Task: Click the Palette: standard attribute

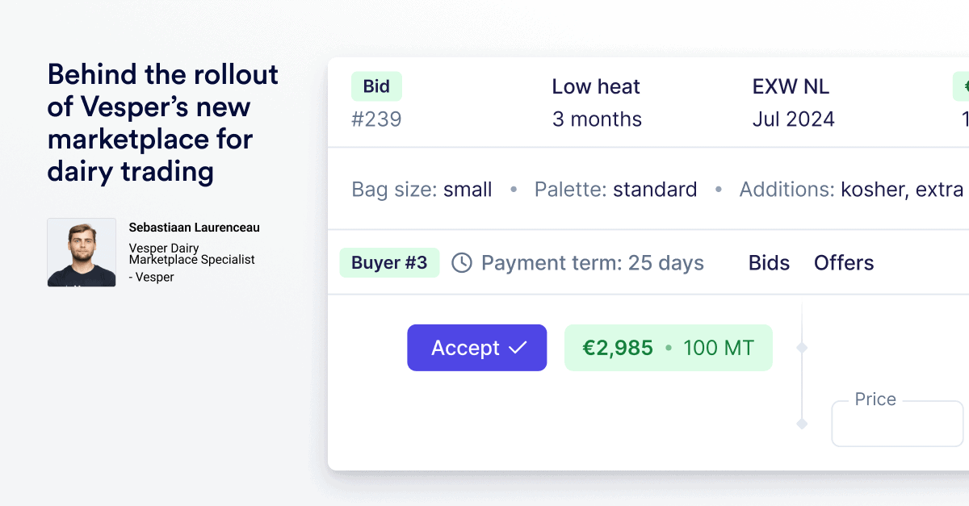Action: 615,190
